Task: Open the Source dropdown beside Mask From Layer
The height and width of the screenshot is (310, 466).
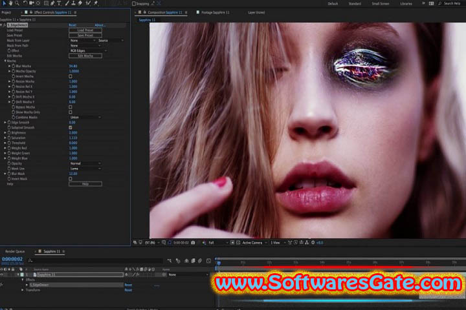Action: click(x=111, y=40)
